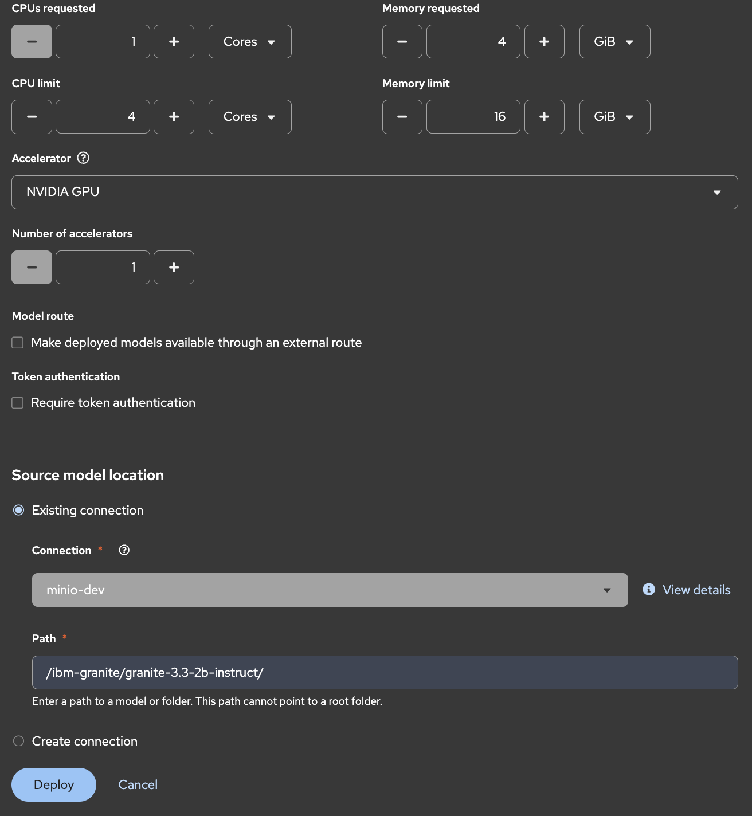Open Memory limit GiB unit dropdown

point(614,117)
